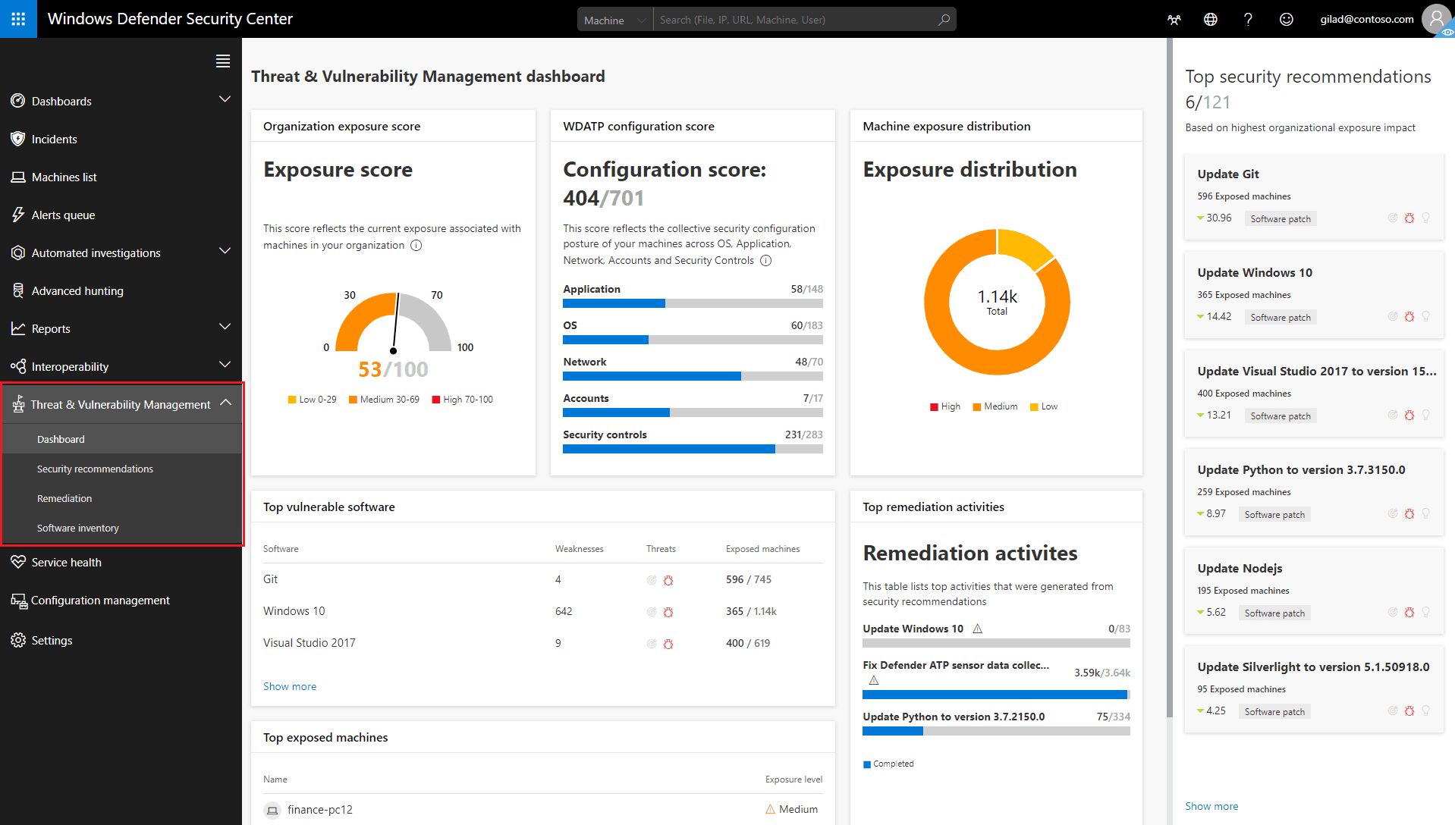Open Alerts queue from the sidebar
This screenshot has height=825, width=1455.
[18, 215]
